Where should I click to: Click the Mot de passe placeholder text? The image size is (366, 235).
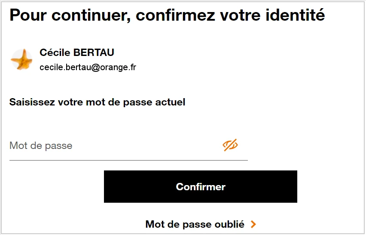(x=41, y=145)
